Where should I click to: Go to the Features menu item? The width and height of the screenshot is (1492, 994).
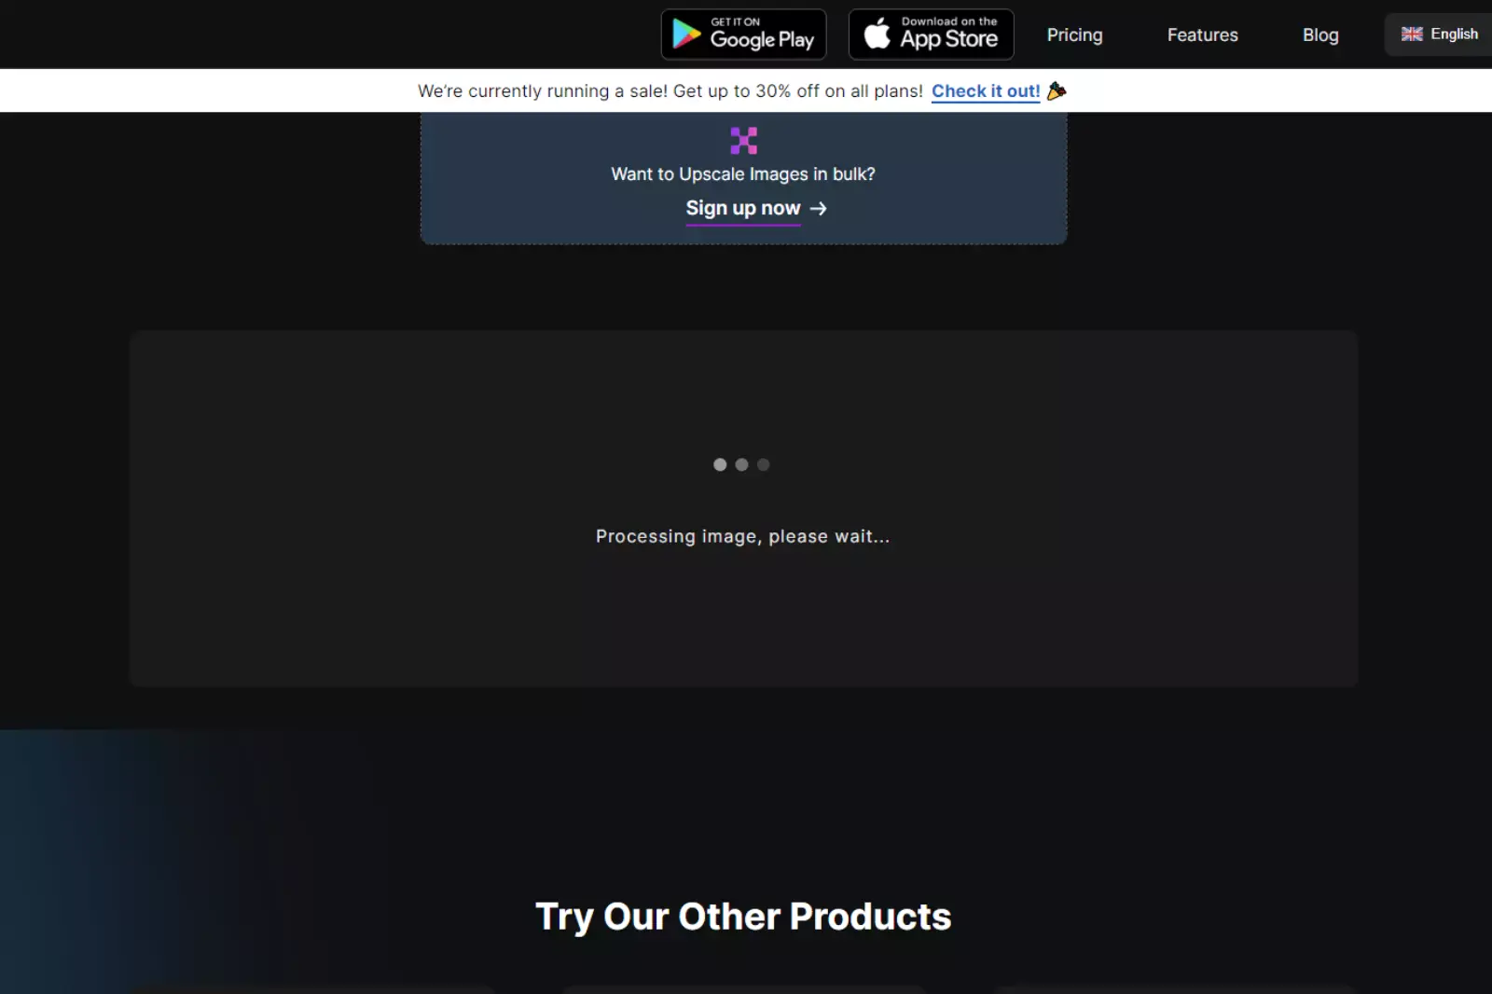[1202, 35]
